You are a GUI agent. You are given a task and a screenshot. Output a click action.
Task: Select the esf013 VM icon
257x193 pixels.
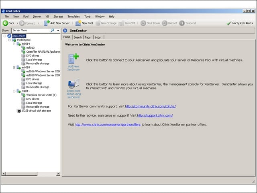(x=23, y=48)
